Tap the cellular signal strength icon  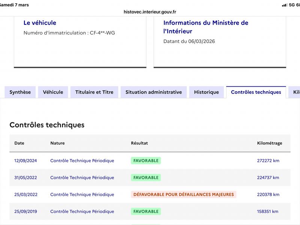(284, 5)
